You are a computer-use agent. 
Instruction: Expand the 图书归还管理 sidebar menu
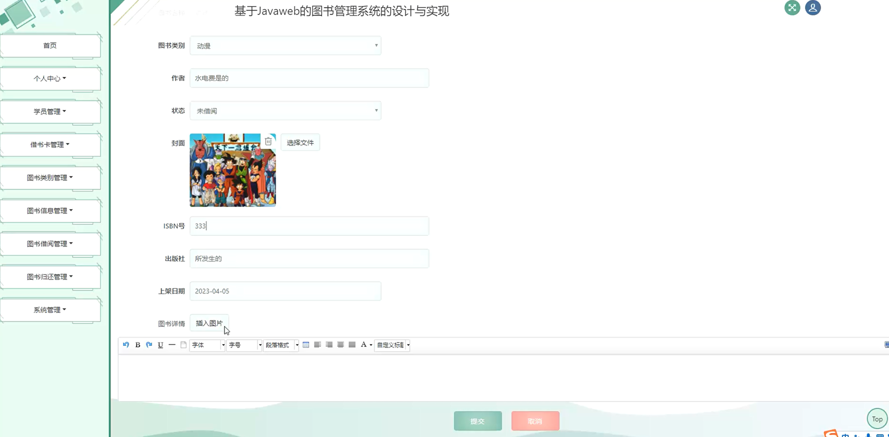(50, 277)
